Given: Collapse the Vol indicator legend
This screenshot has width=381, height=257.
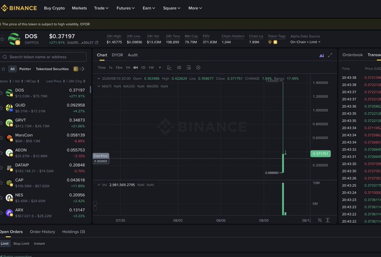Looking at the screenshot, I should tap(99, 185).
